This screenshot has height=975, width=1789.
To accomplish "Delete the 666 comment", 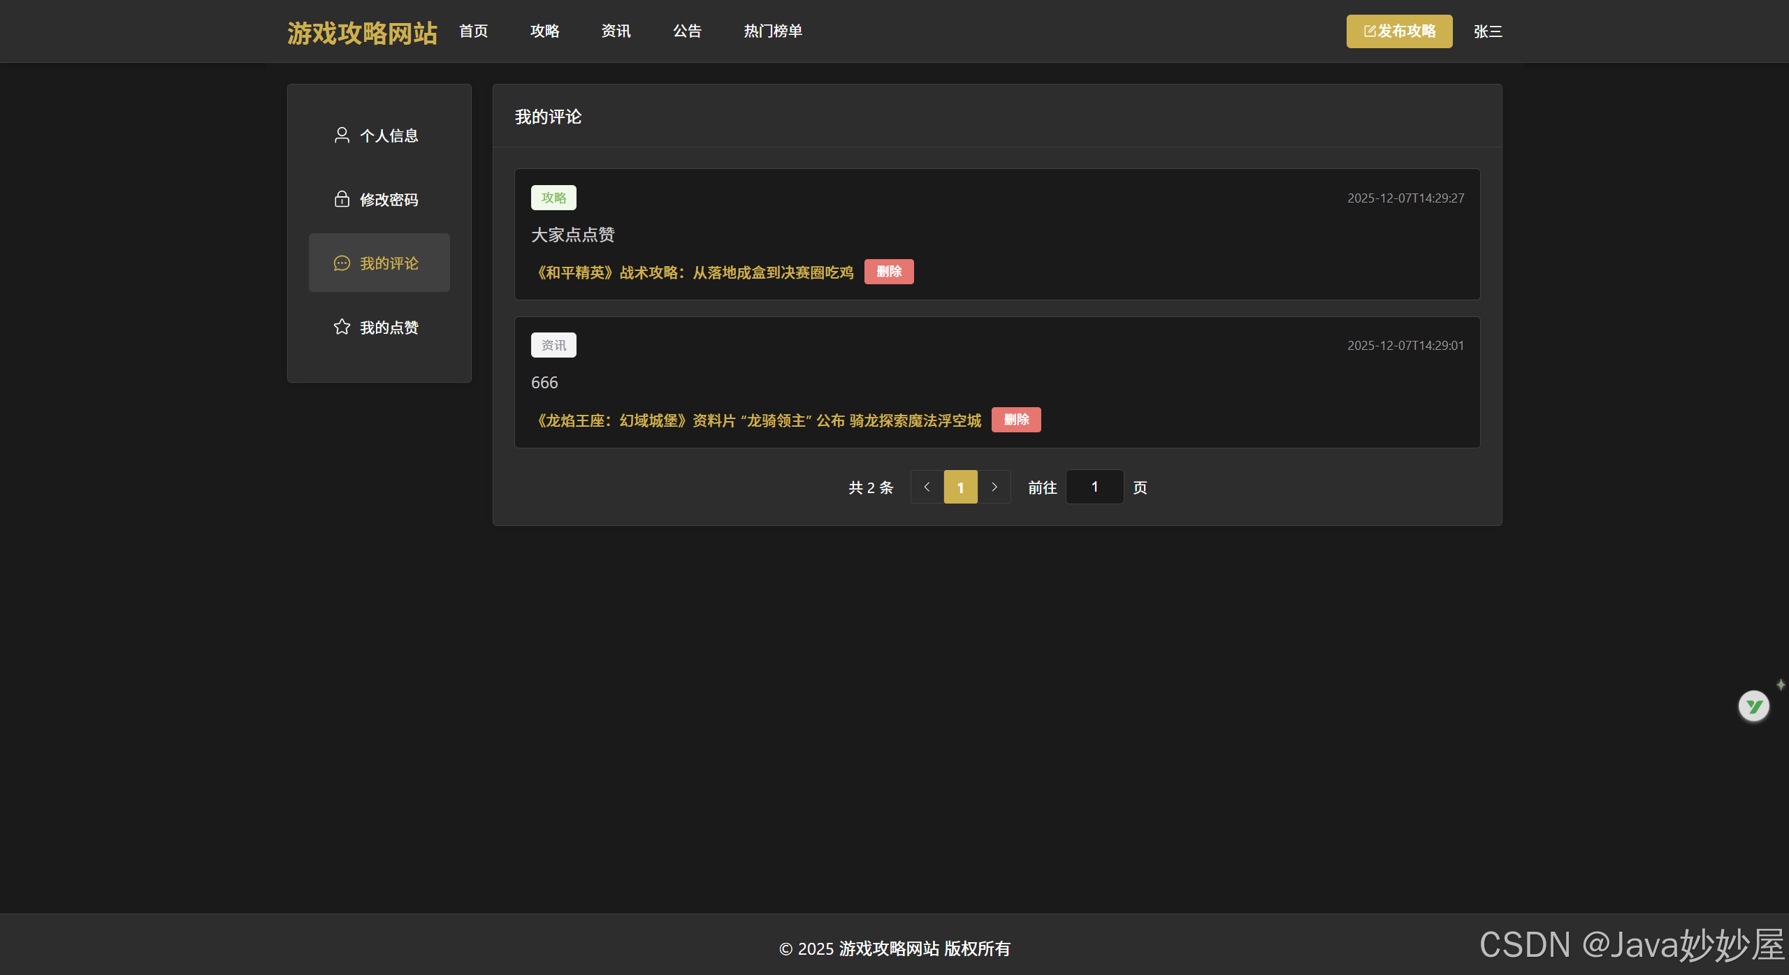I will tap(1016, 420).
